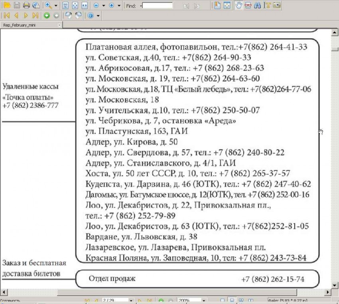The image size is (339, 304).
Task: Switch to the glasses reading mode tool
Action: [248, 6]
